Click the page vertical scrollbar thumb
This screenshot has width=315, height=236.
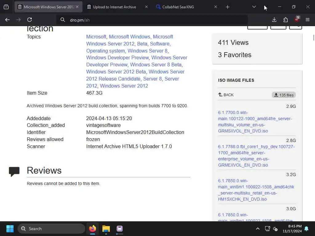pos(313,37)
